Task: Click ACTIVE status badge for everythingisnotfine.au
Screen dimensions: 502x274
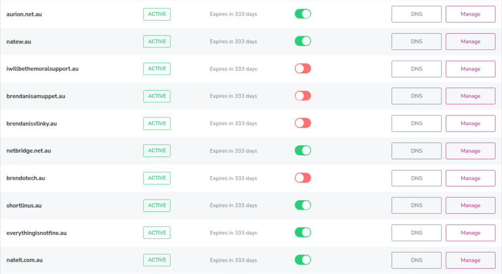Action: (157, 233)
